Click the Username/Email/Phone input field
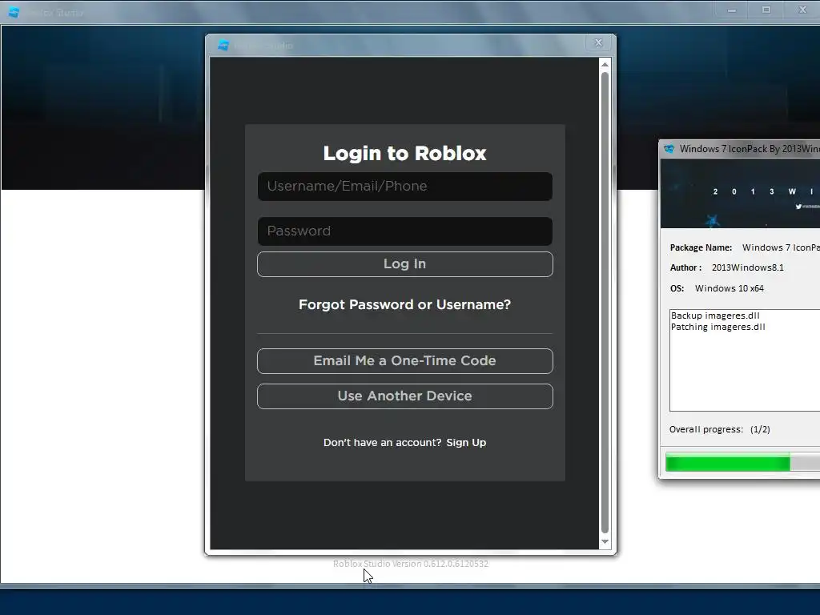The image size is (820, 615). pos(404,186)
